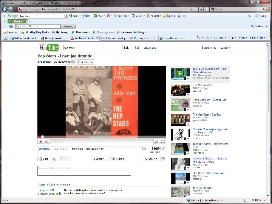Expand the video statistics arrow near view count
The image size is (272, 204).
[163, 149]
